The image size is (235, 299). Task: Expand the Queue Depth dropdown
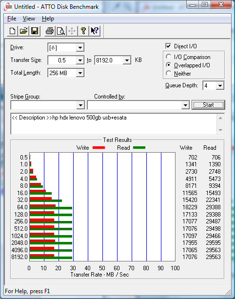click(x=220, y=86)
